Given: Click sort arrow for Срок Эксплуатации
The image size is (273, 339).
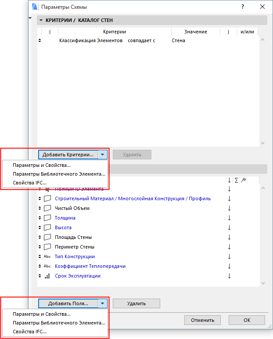Looking at the screenshot, I should coord(230,276).
